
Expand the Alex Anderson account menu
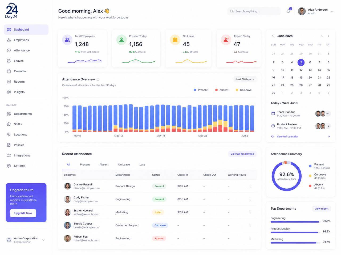coord(332,11)
